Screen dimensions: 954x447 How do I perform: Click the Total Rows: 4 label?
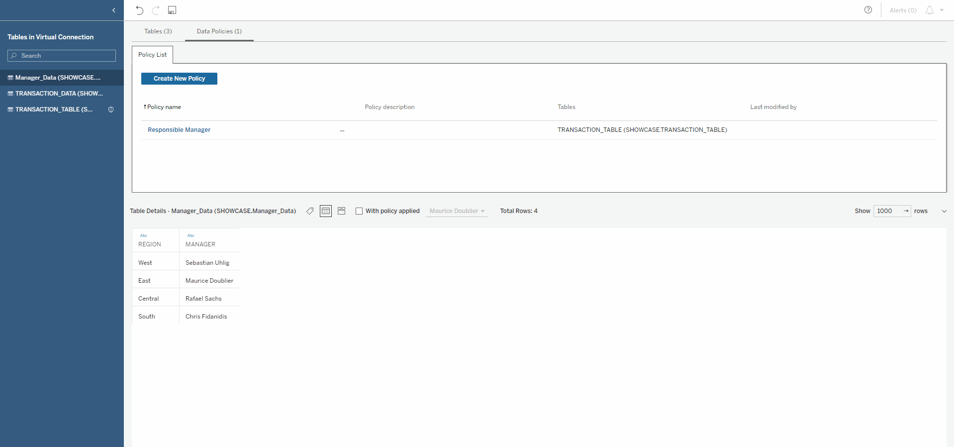click(x=519, y=211)
